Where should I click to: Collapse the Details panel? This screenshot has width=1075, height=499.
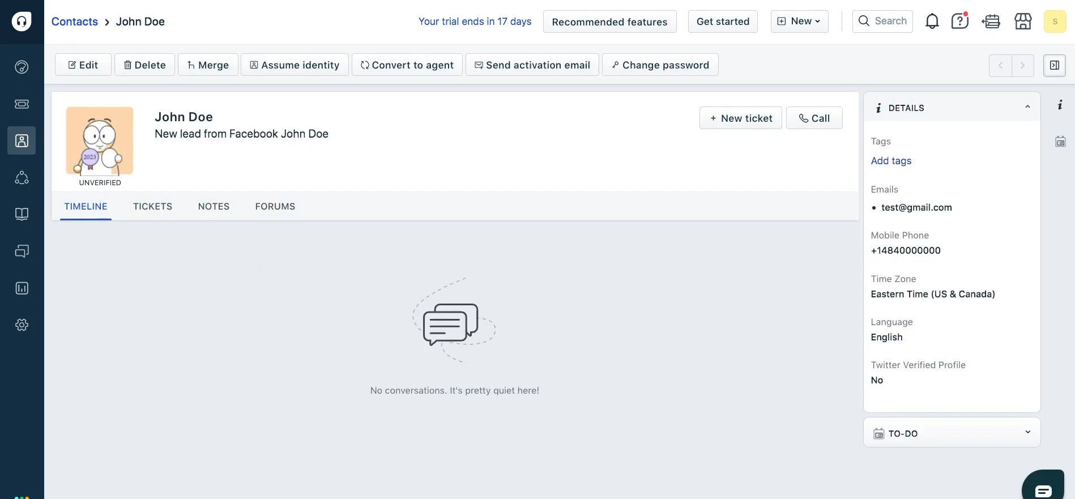click(x=1027, y=107)
